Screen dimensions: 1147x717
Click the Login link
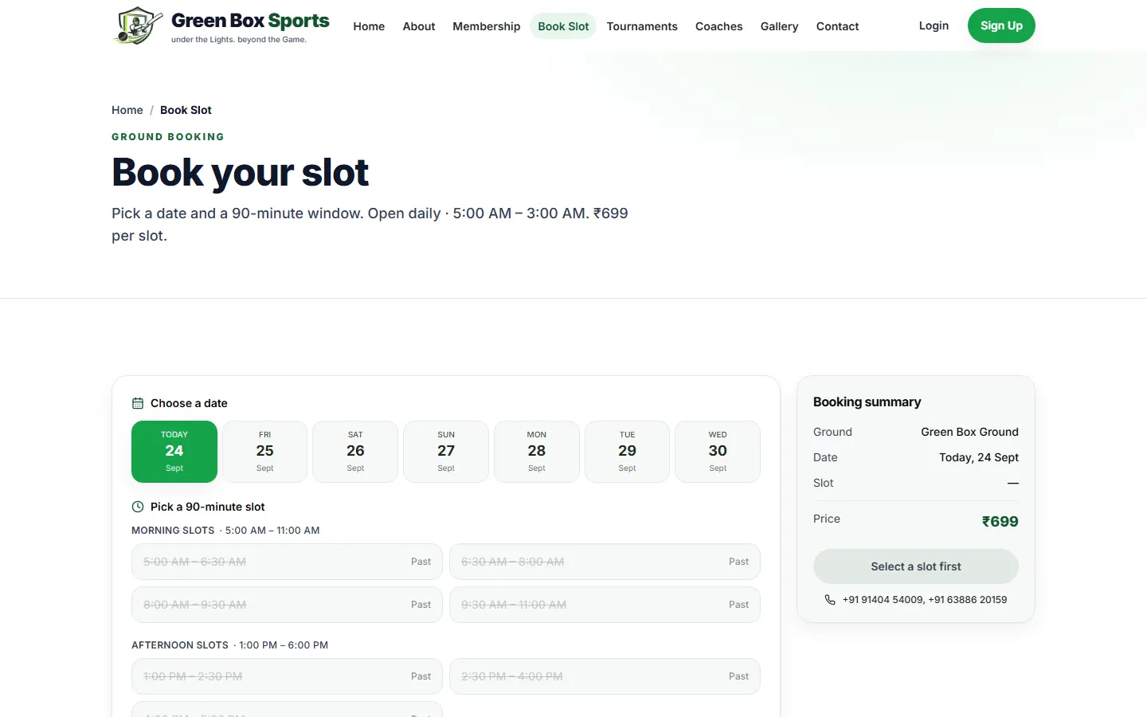point(934,25)
